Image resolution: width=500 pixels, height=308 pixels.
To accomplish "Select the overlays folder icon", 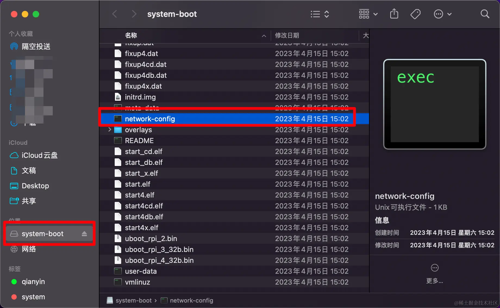I will pos(118,130).
